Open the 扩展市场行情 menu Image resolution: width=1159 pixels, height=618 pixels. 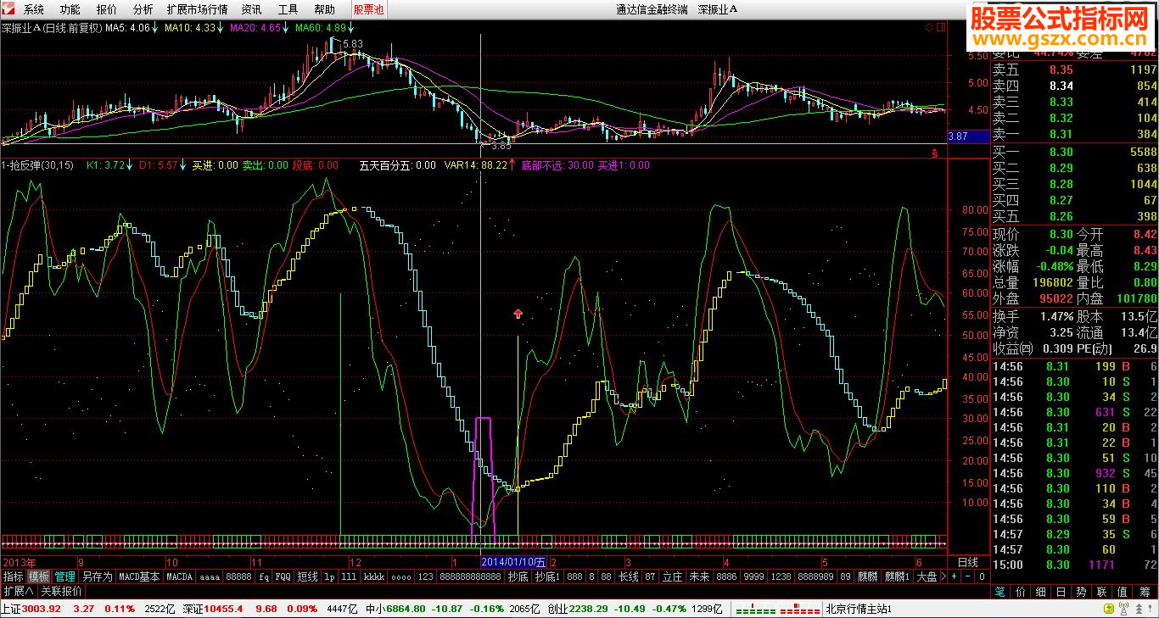[198, 9]
